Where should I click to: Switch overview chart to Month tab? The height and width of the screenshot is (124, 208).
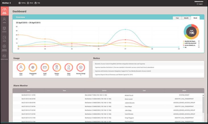(x=186, y=18)
